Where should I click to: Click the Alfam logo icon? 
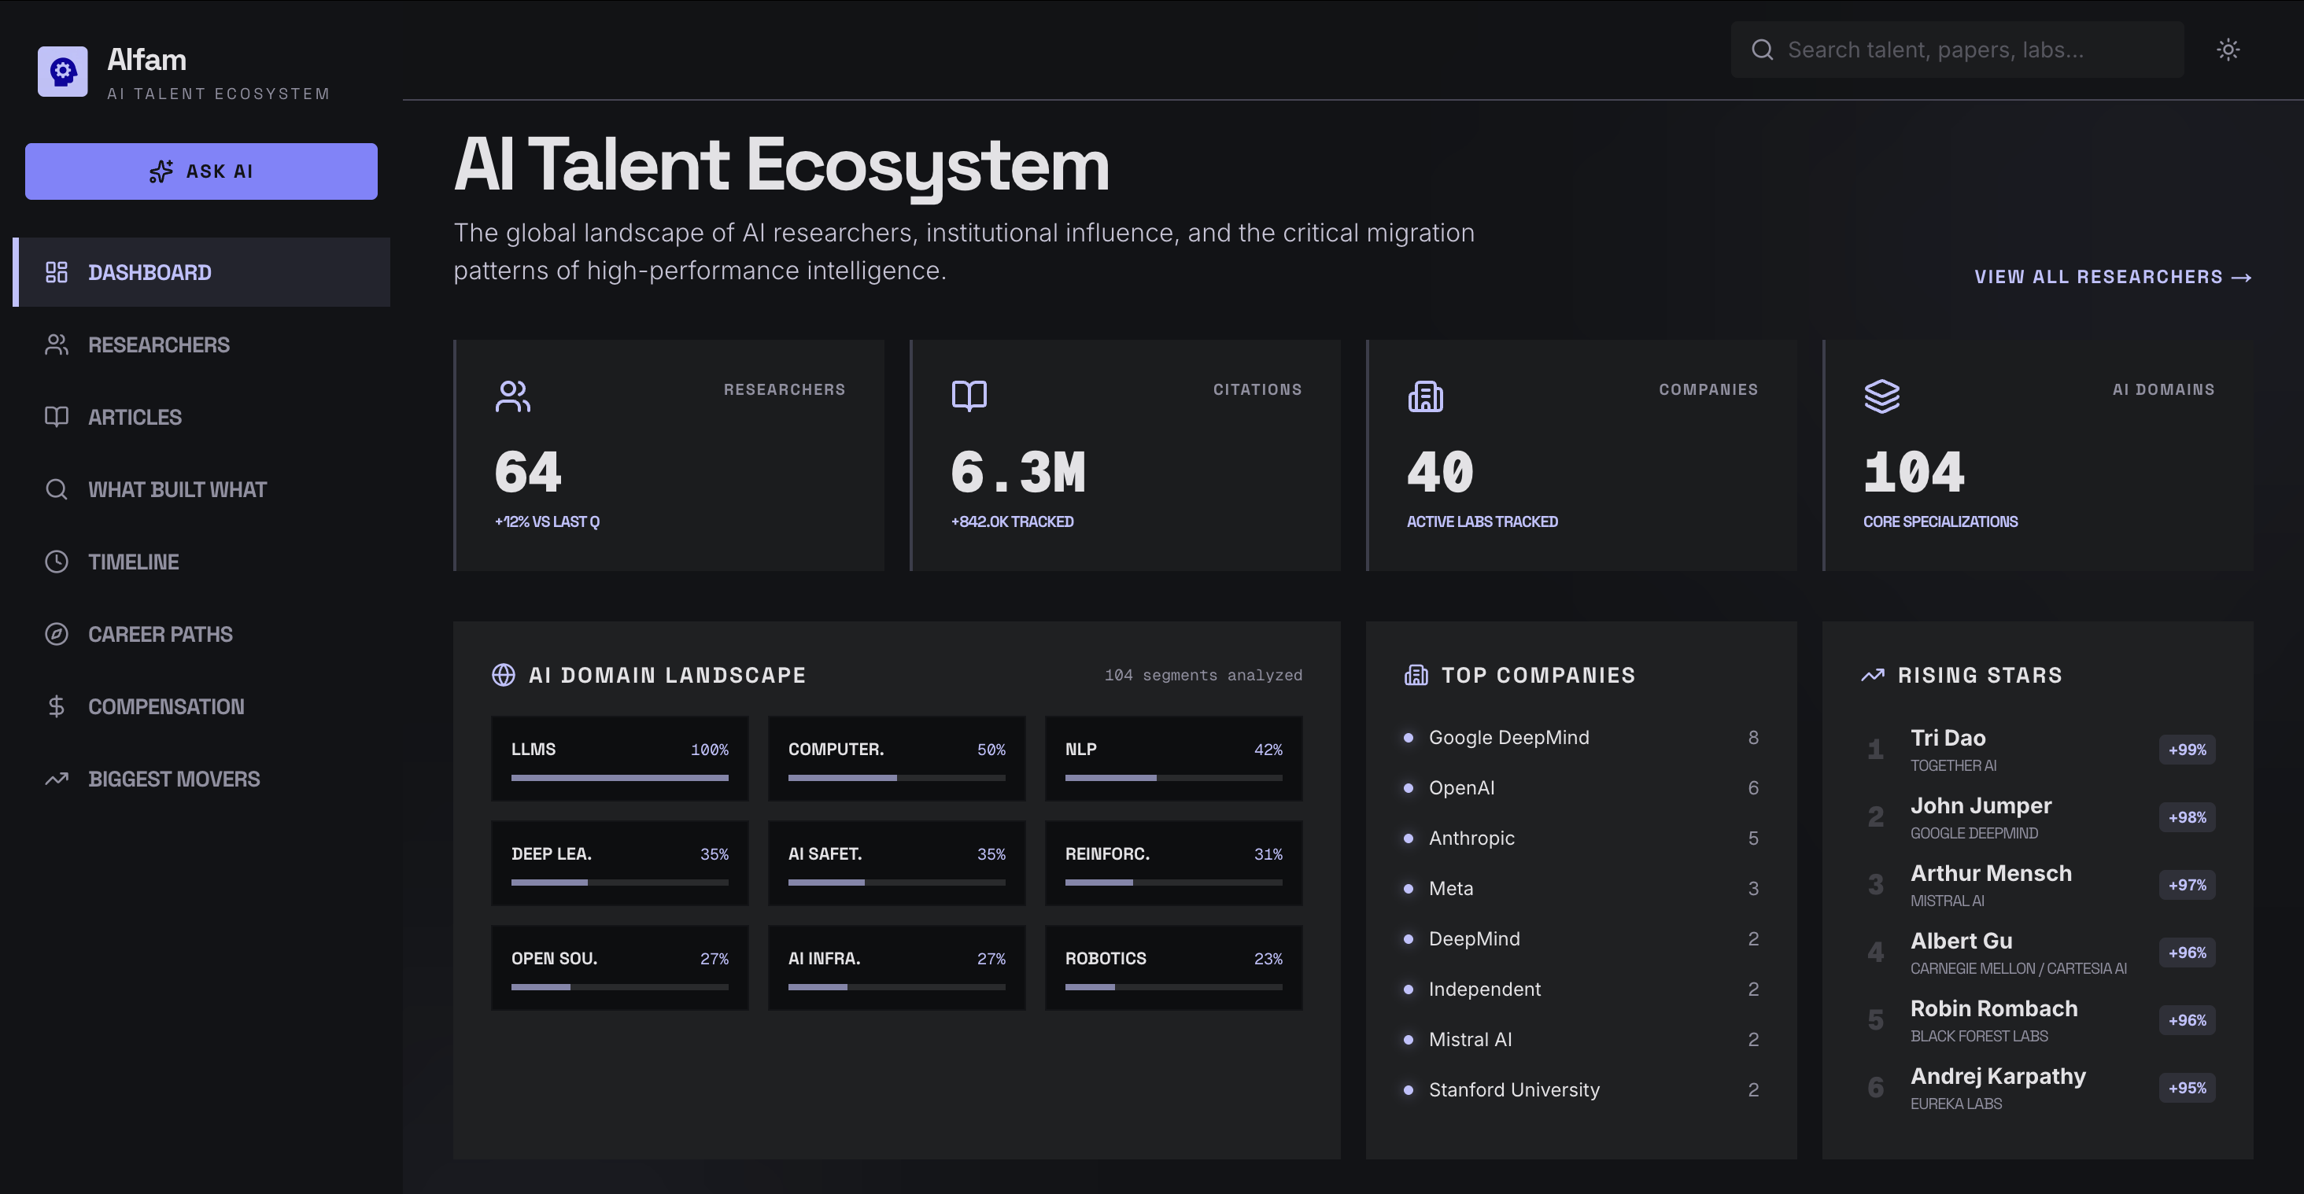[x=63, y=72]
